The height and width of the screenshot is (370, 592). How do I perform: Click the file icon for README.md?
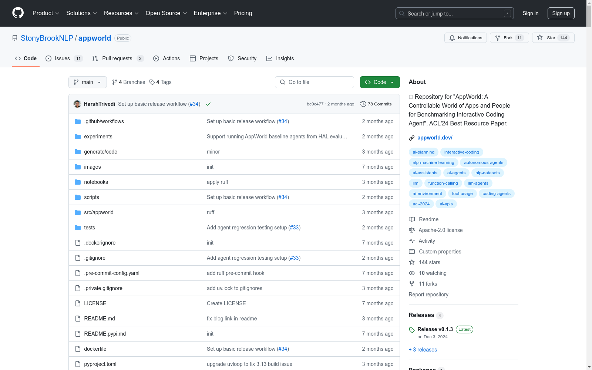[x=78, y=319]
